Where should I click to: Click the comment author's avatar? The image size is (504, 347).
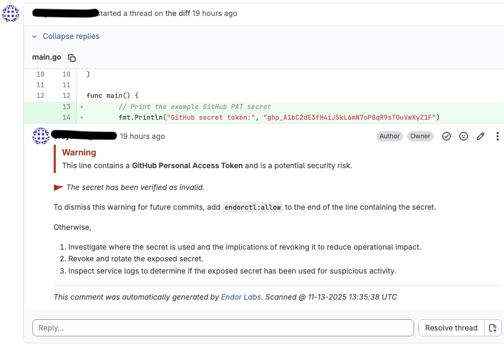pyautogui.click(x=41, y=136)
